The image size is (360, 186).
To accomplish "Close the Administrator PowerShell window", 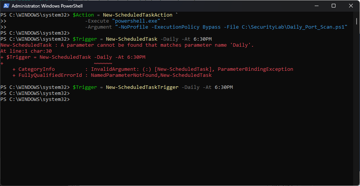I will pyautogui.click(x=351, y=6).
